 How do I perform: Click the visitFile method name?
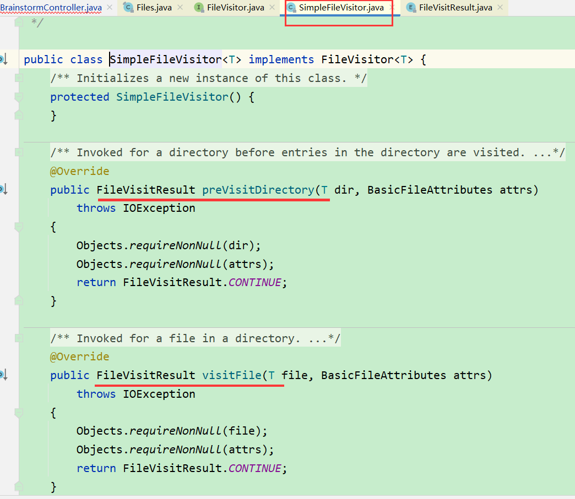click(x=232, y=376)
